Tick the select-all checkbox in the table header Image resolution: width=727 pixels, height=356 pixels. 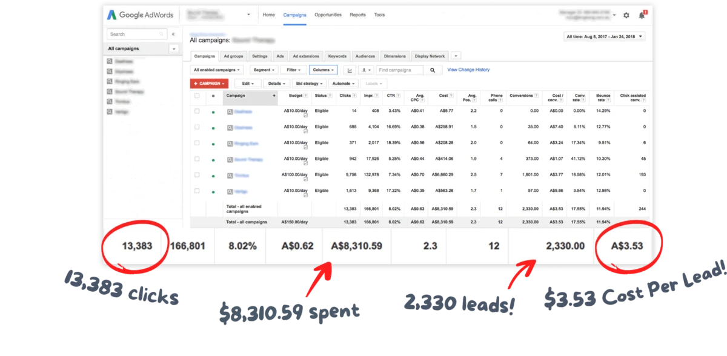(197, 96)
